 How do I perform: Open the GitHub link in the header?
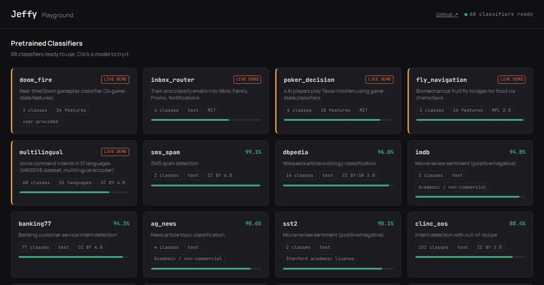[447, 14]
